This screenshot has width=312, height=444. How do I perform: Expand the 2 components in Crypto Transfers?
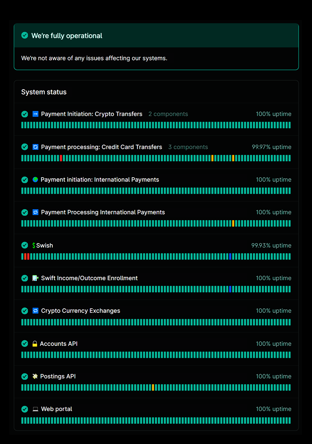168,114
